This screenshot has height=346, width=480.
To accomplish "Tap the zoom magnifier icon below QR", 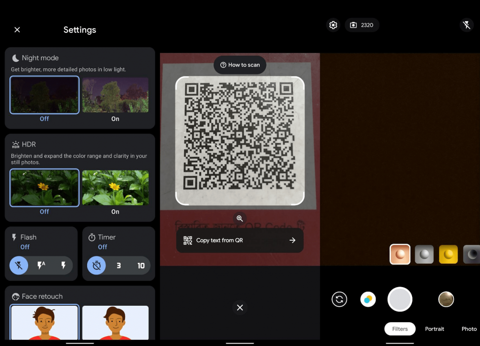I will pyautogui.click(x=240, y=219).
